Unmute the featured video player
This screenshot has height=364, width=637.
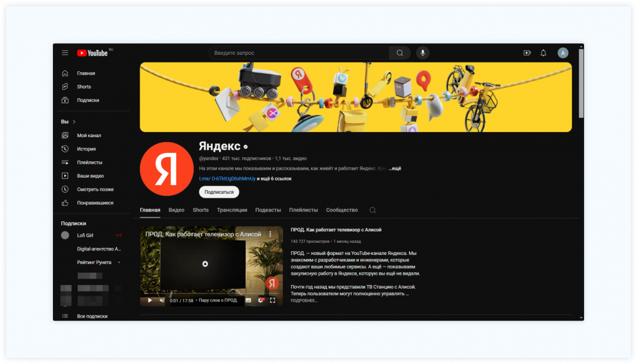coord(162,300)
